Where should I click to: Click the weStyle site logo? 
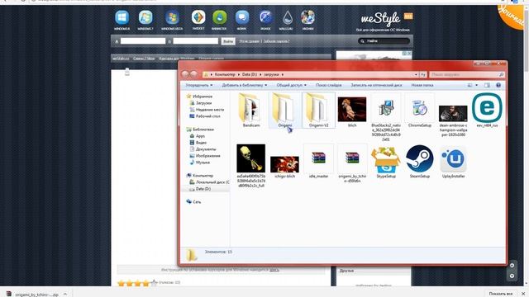coord(380,19)
